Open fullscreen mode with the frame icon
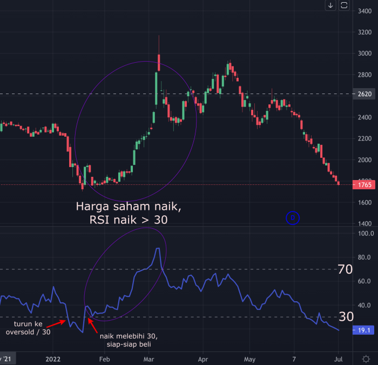This screenshot has width=378, height=365. coord(344,5)
